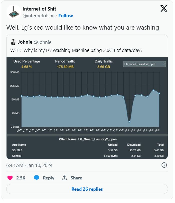Click the X logo icon

pos(164,9)
